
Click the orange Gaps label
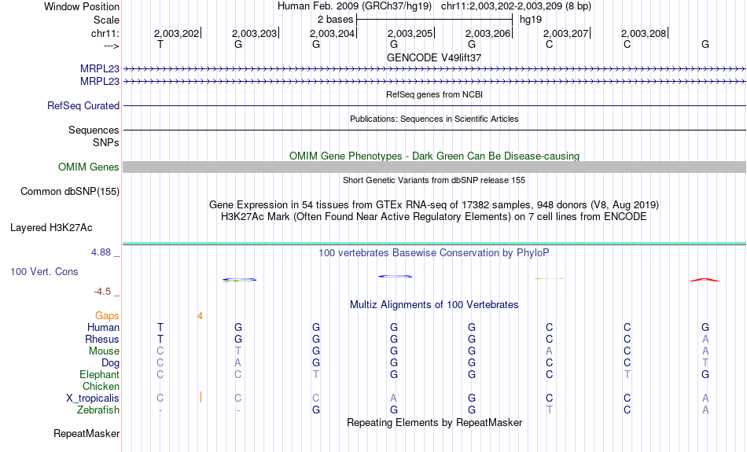pyautogui.click(x=107, y=316)
